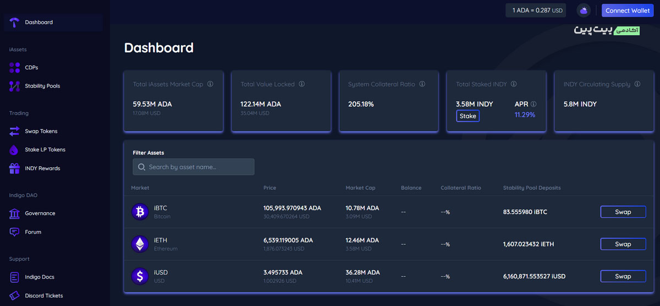This screenshot has height=306, width=660.
Task: Click info icon next to Total Value Locked
Action: click(302, 85)
